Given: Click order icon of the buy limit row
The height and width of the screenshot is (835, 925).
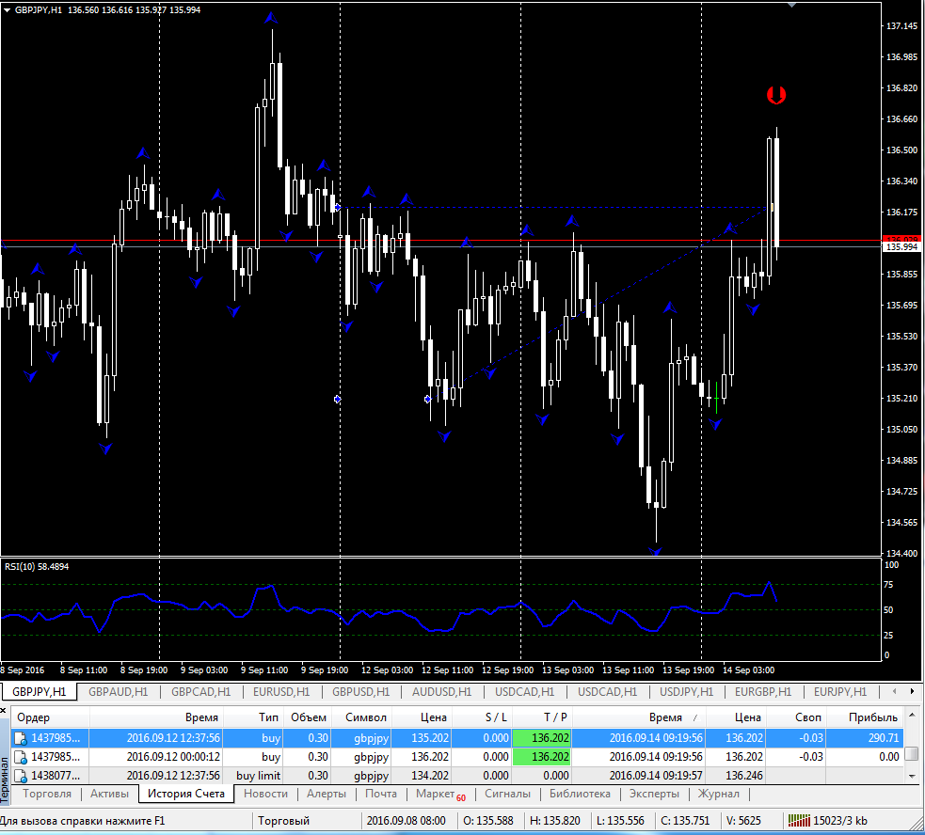Looking at the screenshot, I should point(21,776).
